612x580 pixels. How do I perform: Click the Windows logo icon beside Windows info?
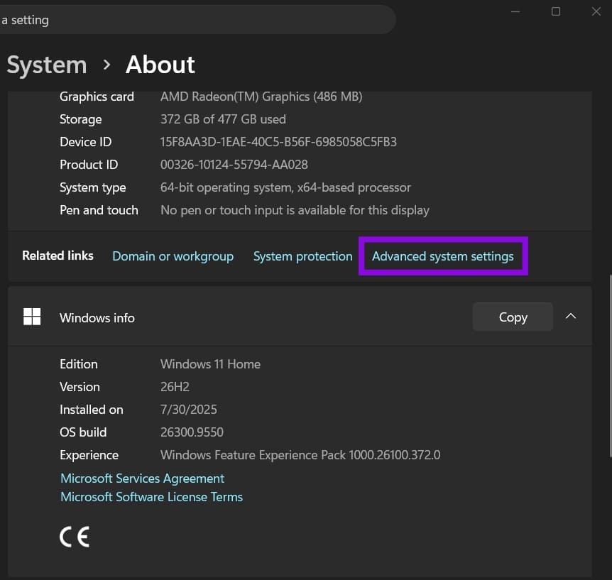[x=32, y=317]
